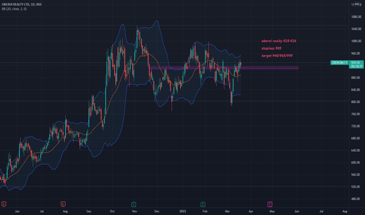The width and height of the screenshot is (365, 215).
Task: Click the 840.00 price axis label
Action: click(x=356, y=90)
